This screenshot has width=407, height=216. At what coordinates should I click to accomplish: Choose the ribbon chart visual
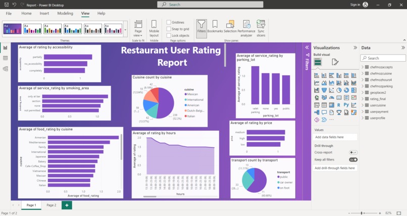(354, 83)
